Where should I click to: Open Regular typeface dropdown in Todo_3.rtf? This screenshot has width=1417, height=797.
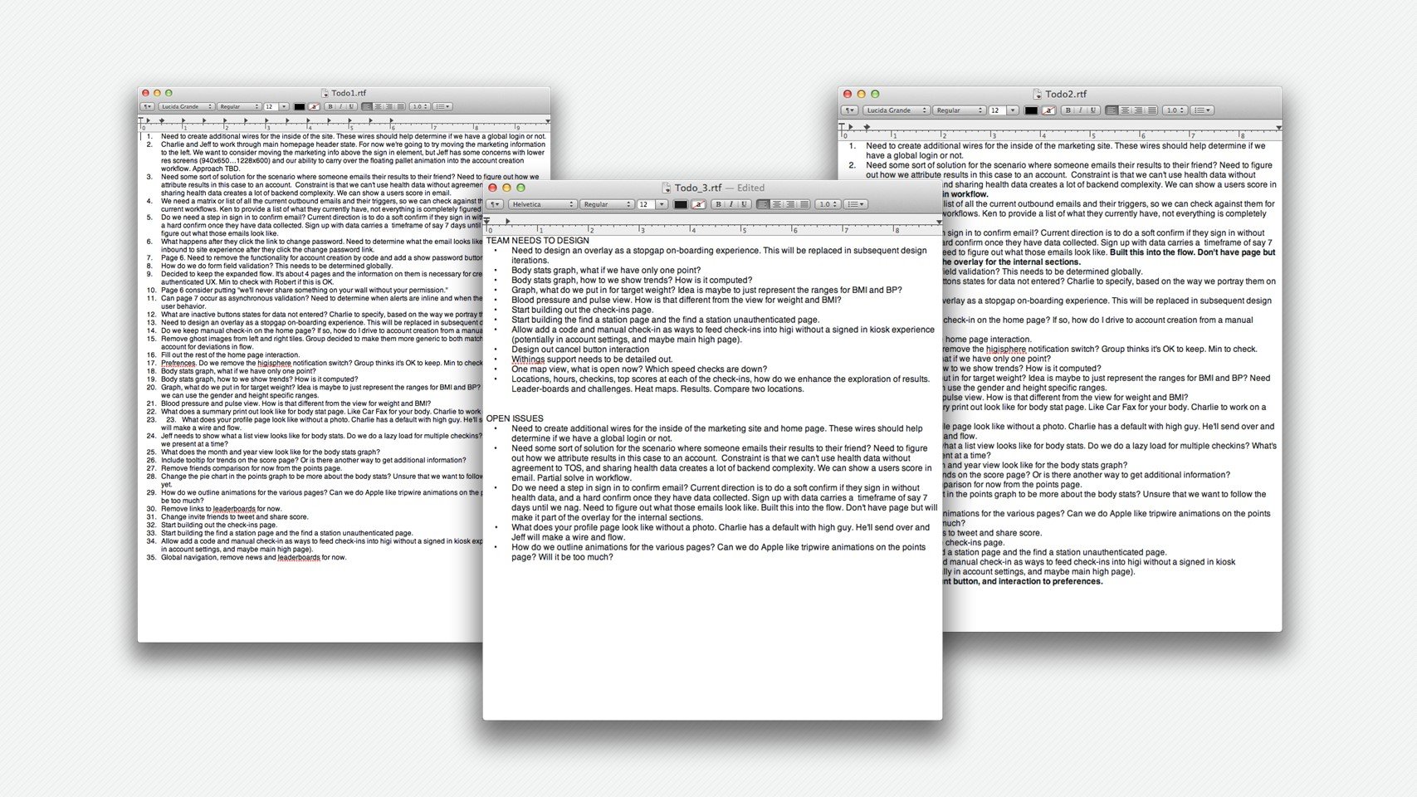[607, 204]
